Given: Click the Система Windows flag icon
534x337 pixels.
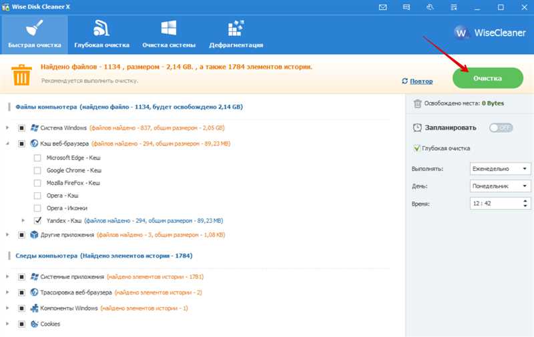Looking at the screenshot, I should click(x=35, y=127).
